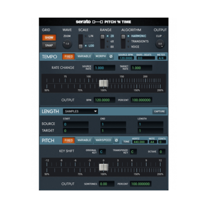Click the pitch output PERCENT field

pos(141,184)
